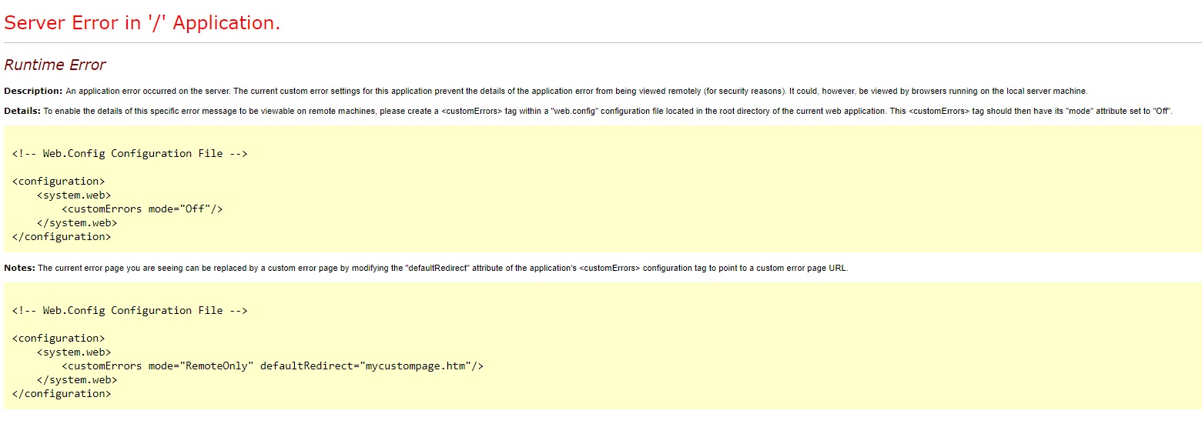Click the first opening <configuration> tag
This screenshot has height=444, width=1202.
click(59, 181)
